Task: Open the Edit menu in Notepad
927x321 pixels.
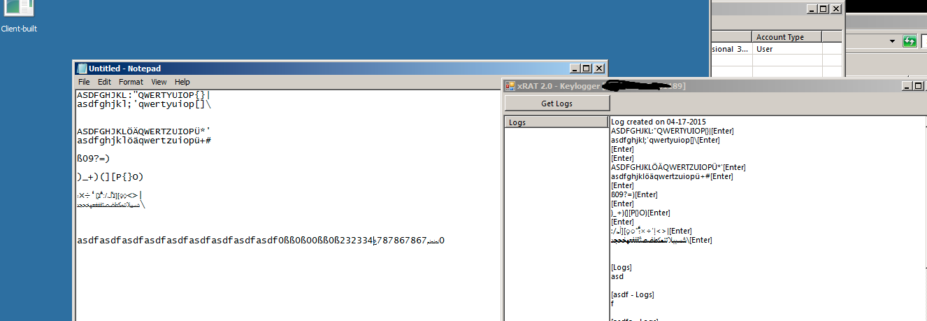Action: coord(104,82)
